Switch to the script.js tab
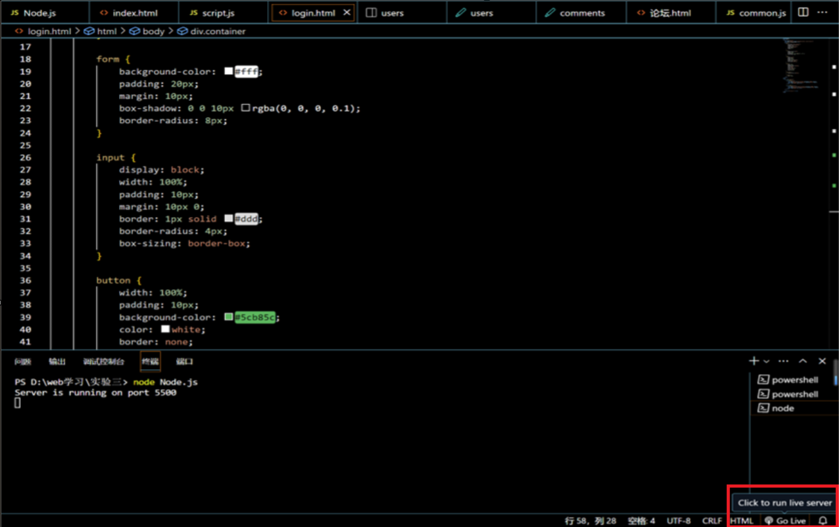 pyautogui.click(x=212, y=13)
